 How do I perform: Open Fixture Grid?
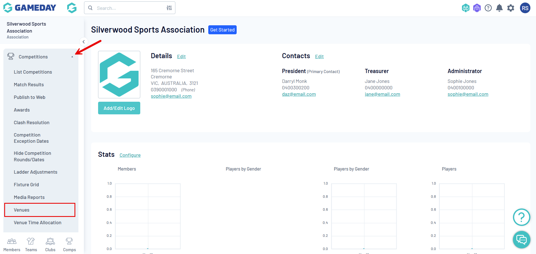pos(26,185)
